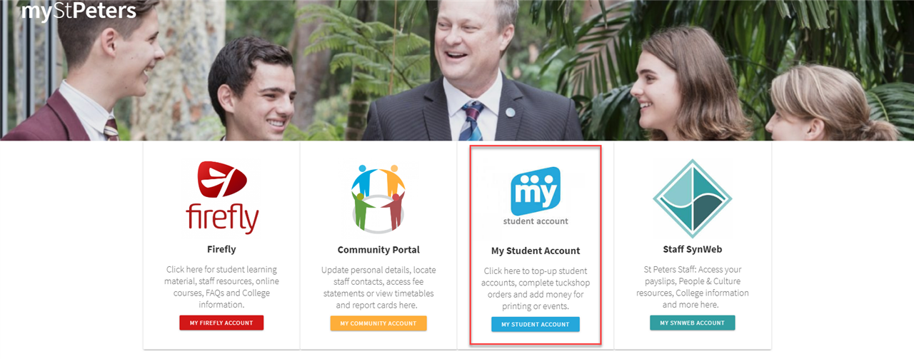Open My Firefly Account button
Viewport: 914px width, 359px height.
point(221,323)
